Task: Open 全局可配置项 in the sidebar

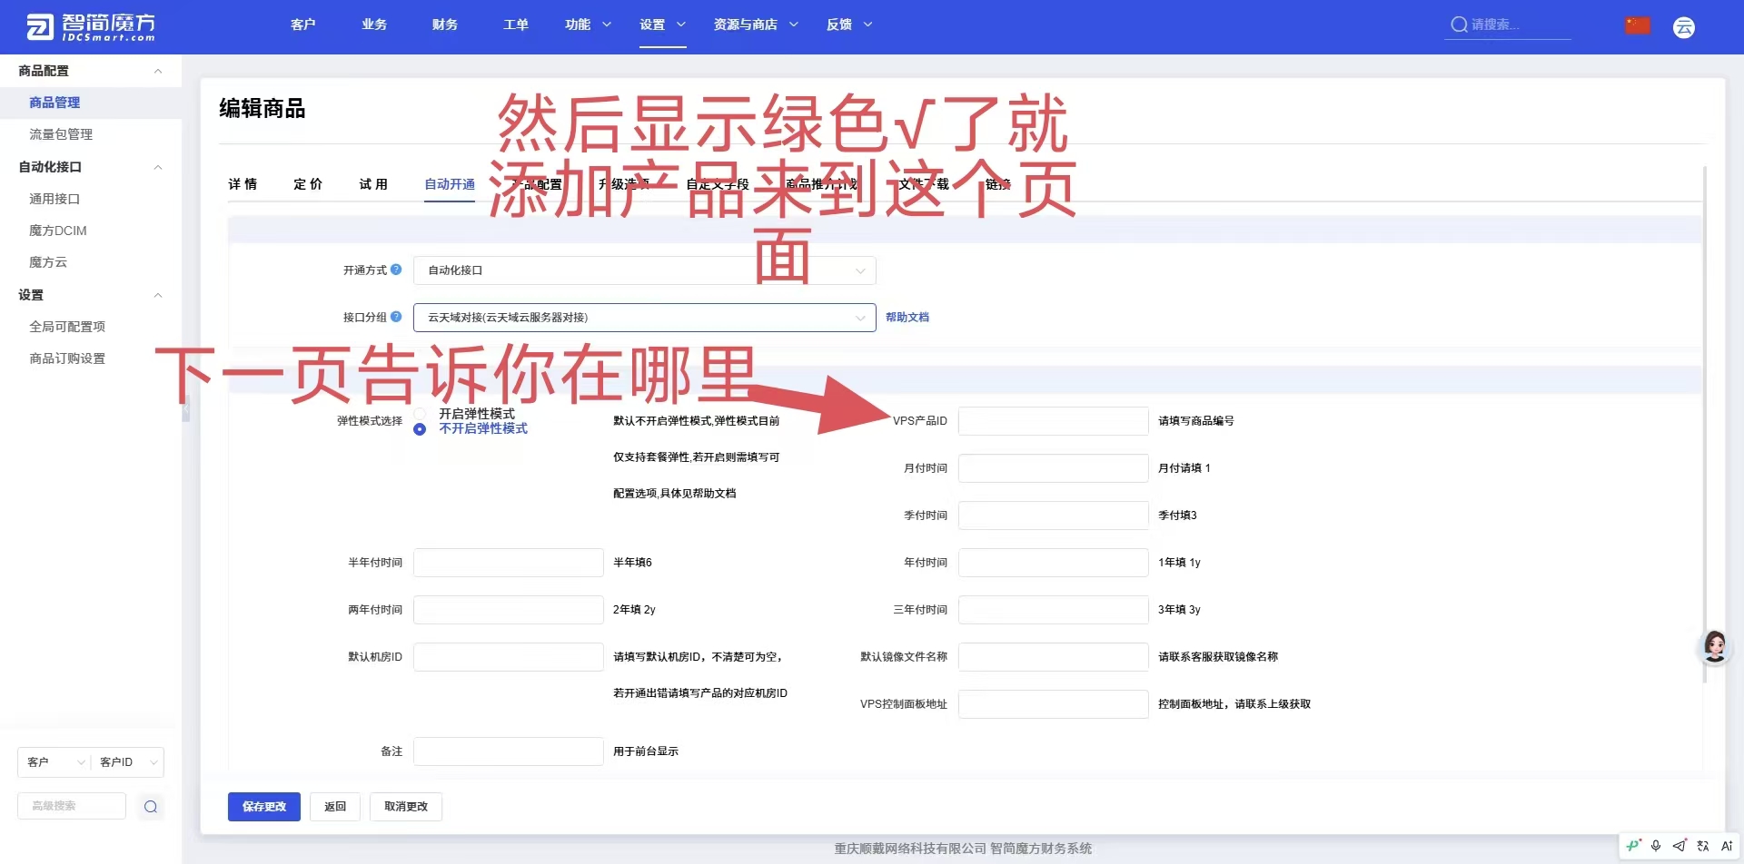Action: coord(67,327)
